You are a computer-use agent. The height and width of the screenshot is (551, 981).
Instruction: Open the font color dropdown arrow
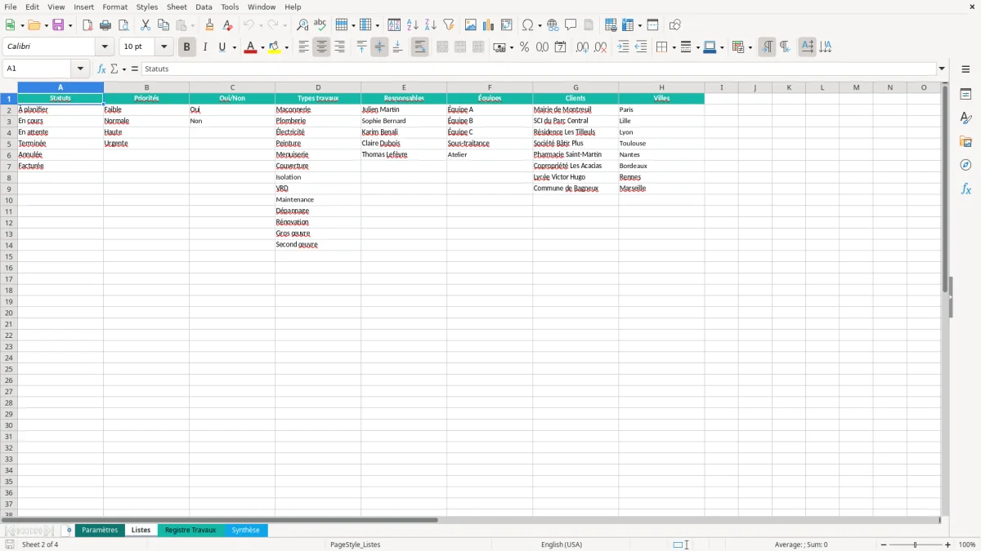262,47
